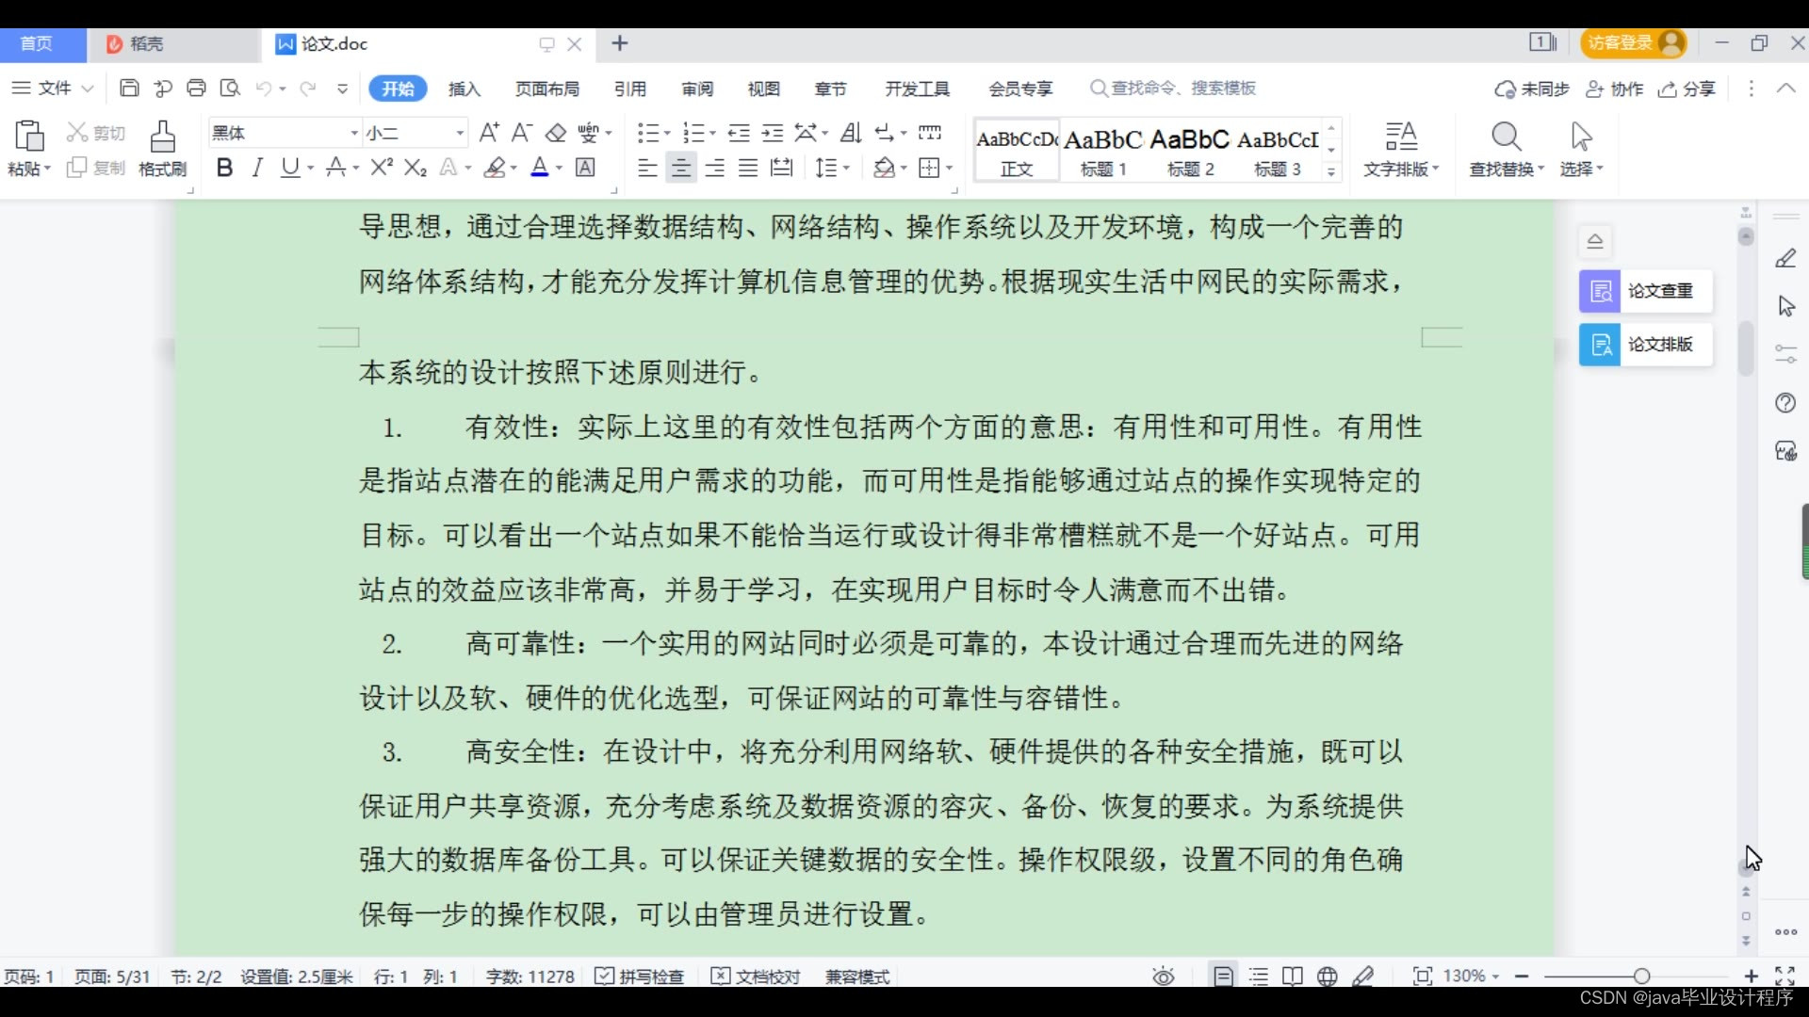Viewport: 1809px width, 1017px height.
Task: Click the 论文排版 button
Action: (x=1645, y=345)
